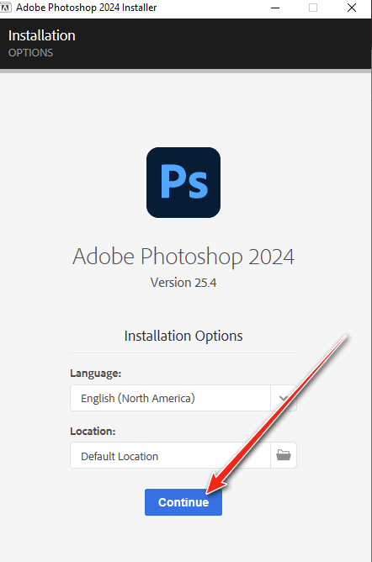The width and height of the screenshot is (372, 562).
Task: Click the Photoshop Ps logo
Action: pyautogui.click(x=183, y=183)
